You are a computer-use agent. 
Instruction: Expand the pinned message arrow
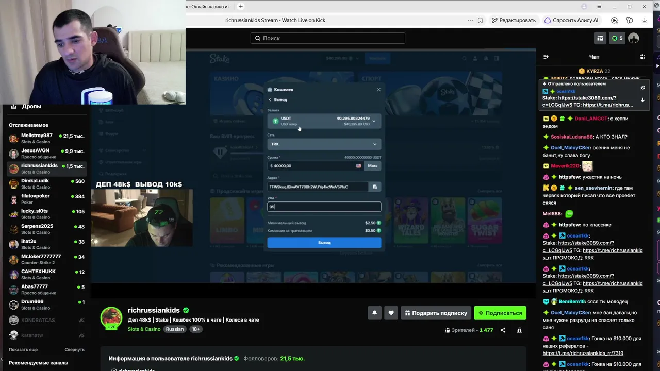[x=642, y=100]
